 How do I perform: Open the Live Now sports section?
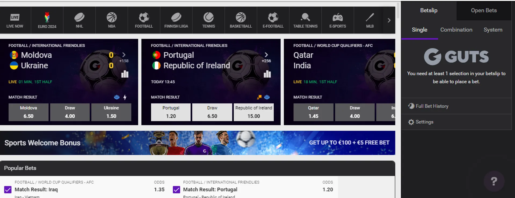point(15,20)
